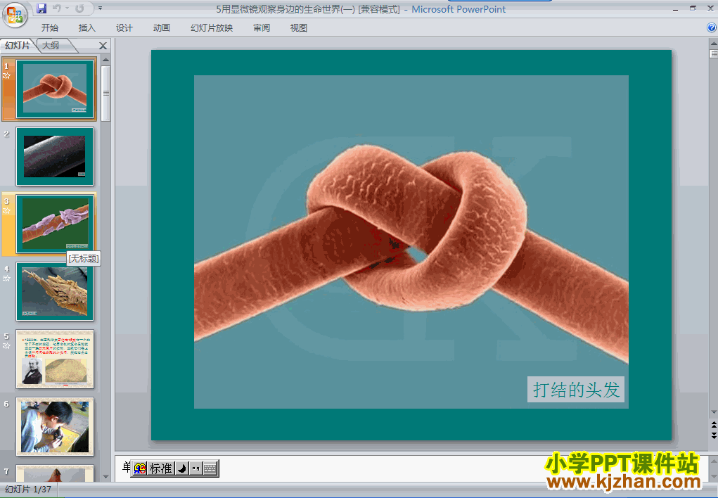Open PowerPoint Help via the question mark icon
Viewport: 718px width, 498px height.
712,27
